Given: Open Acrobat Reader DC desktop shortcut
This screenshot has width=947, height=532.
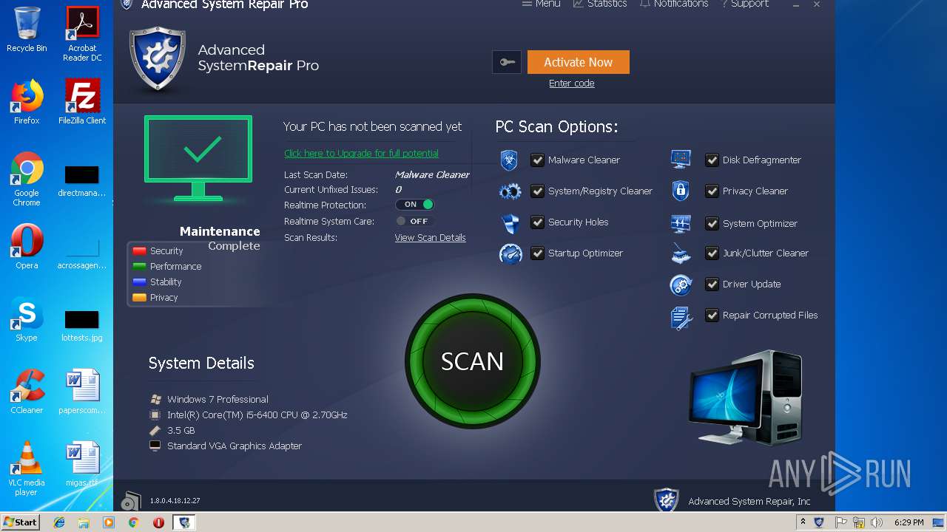Looking at the screenshot, I should [82, 34].
